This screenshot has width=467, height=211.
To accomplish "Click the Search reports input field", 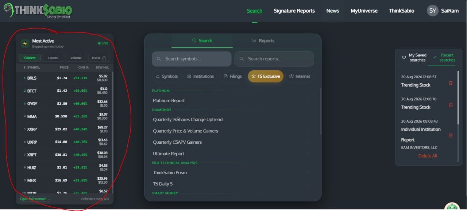I will pos(274,59).
